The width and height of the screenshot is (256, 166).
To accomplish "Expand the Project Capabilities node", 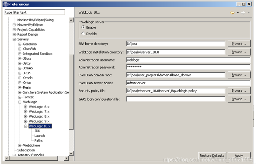I will (14, 30).
